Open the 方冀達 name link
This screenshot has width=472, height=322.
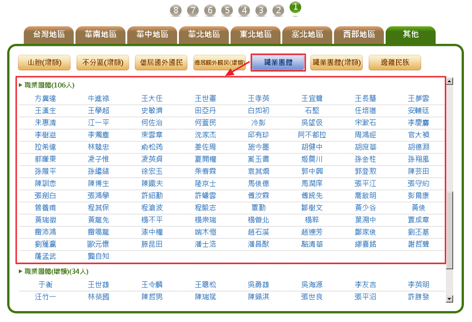(45, 99)
